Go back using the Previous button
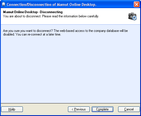The width and height of the screenshot is (141, 116). pyautogui.click(x=79, y=109)
